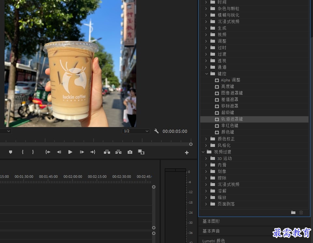Expand the 沉浸式视频 effects folder under 模糊与锐化

(x=206, y=21)
